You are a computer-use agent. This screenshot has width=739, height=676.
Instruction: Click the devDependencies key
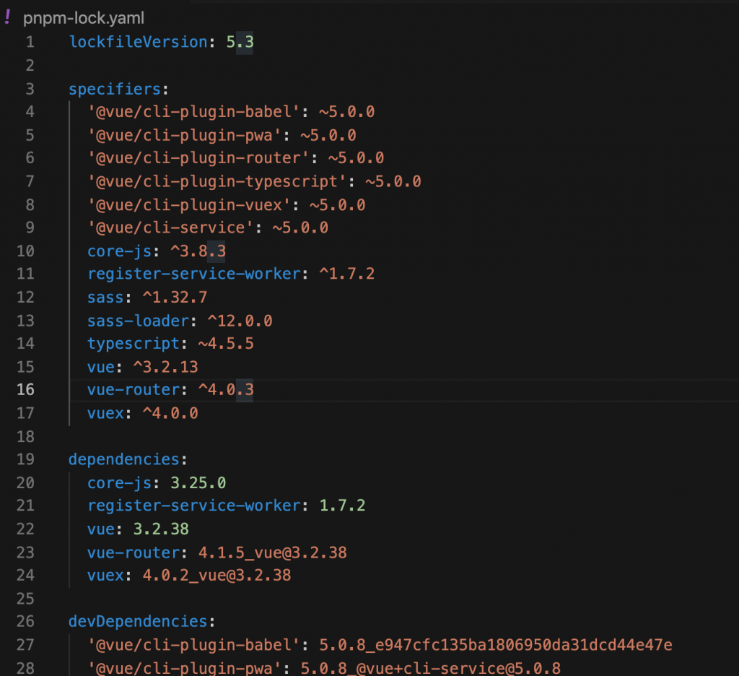coord(138,623)
